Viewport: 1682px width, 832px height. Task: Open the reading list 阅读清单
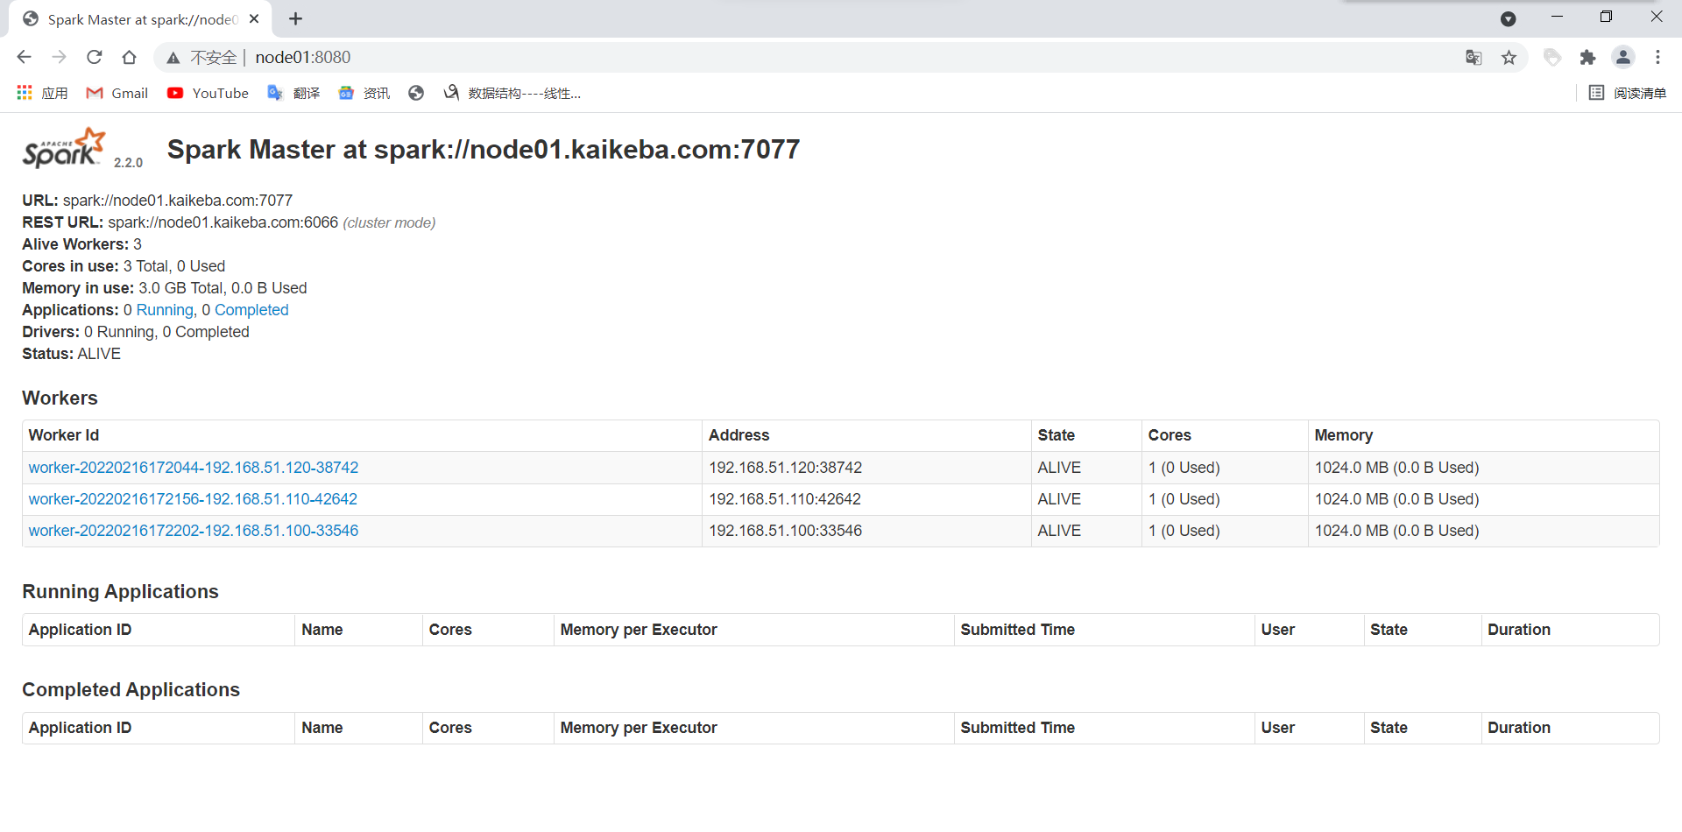tap(1627, 93)
